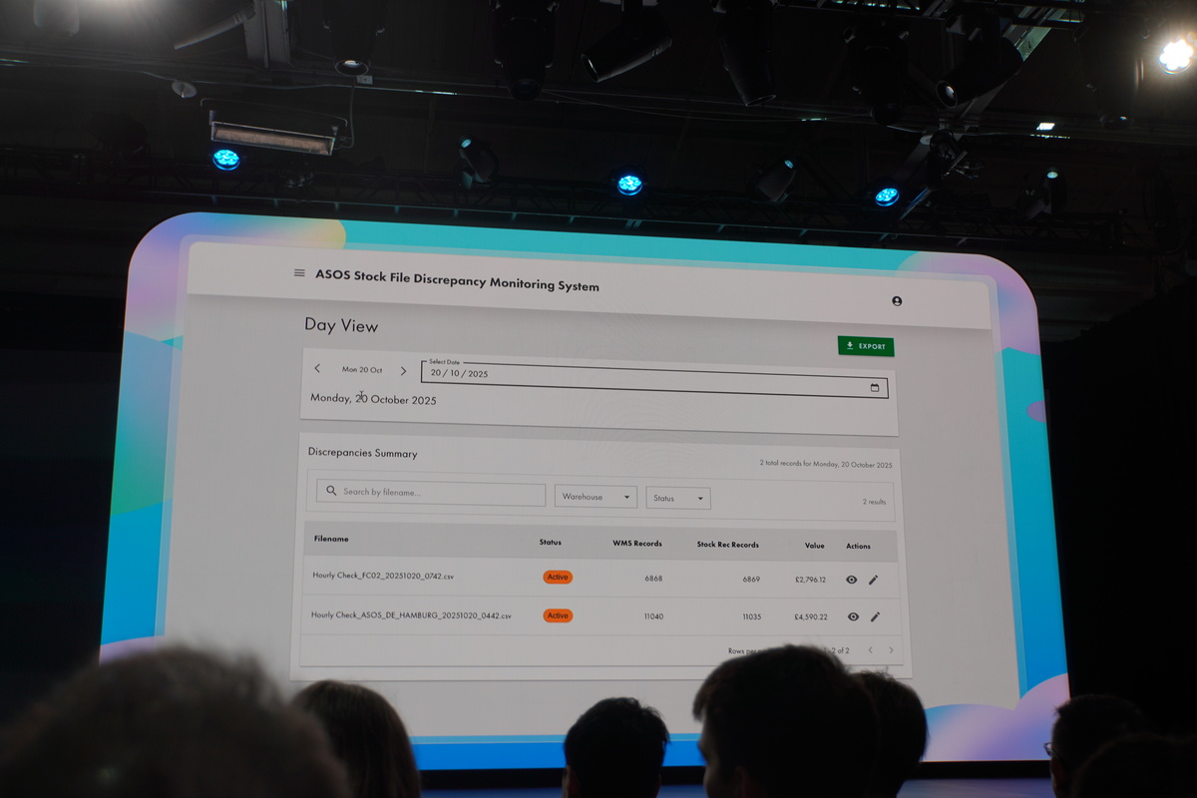
Task: Click Stock Rec Records value 6869
Action: click(x=751, y=580)
